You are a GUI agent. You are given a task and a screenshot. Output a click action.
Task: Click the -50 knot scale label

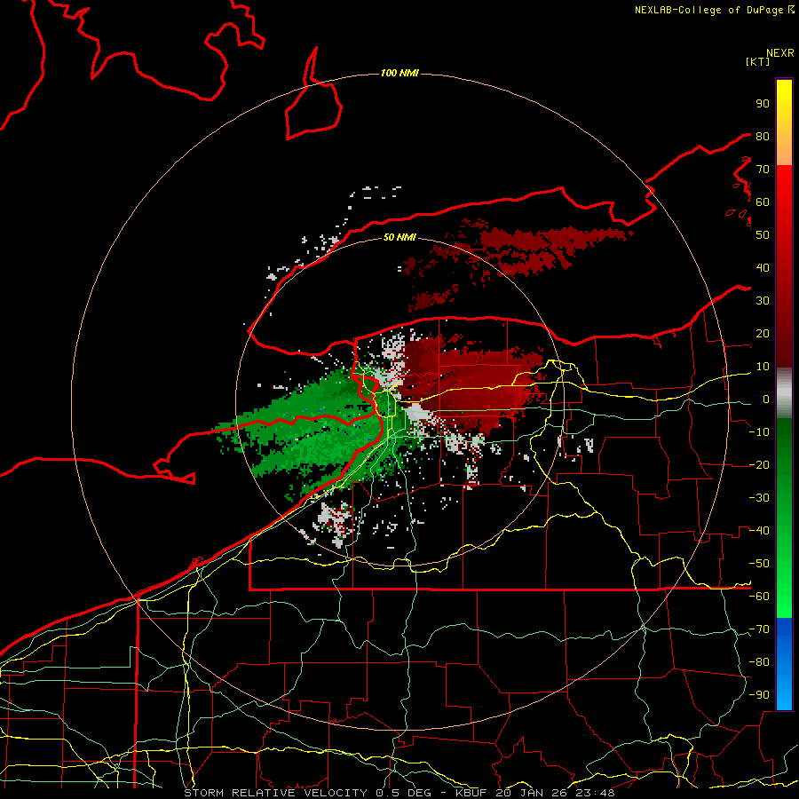point(759,564)
